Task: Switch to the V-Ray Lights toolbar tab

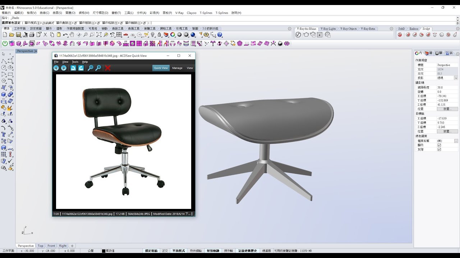Action: click(328, 29)
